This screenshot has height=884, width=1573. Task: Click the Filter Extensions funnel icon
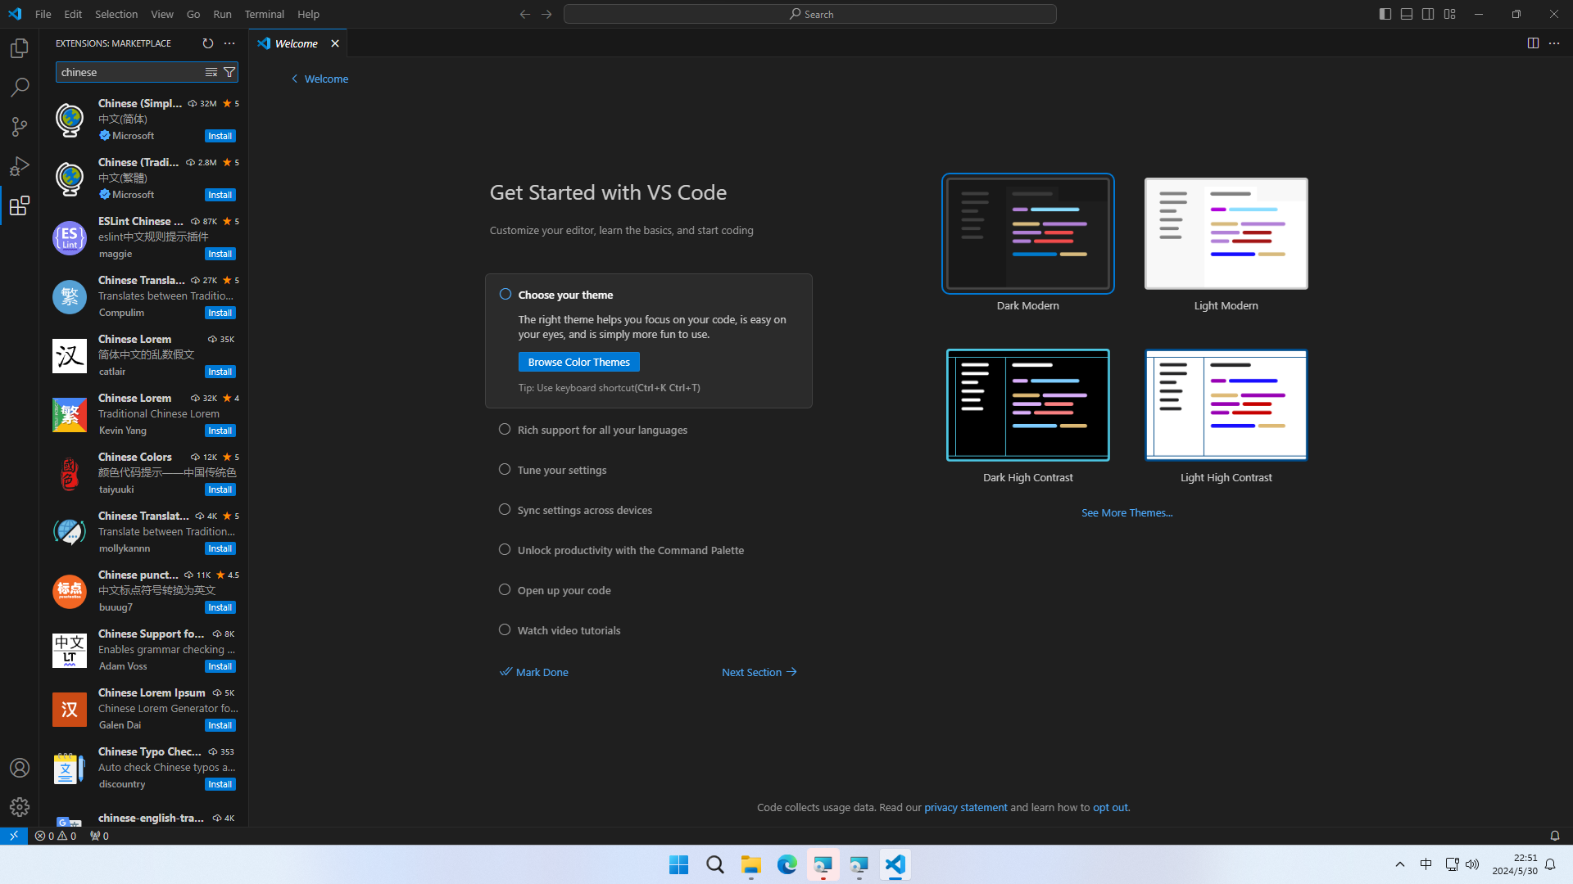coord(229,72)
